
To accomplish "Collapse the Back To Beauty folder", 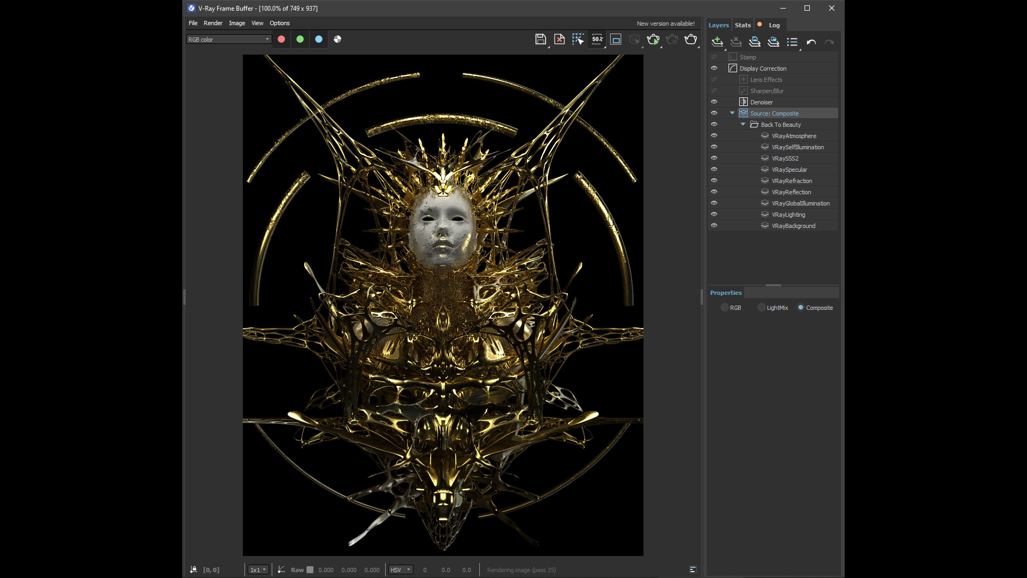I will click(x=743, y=124).
